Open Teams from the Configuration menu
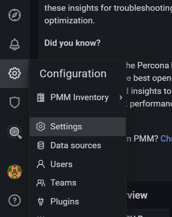Image resolution: width=172 pixels, height=217 pixels. point(78,183)
